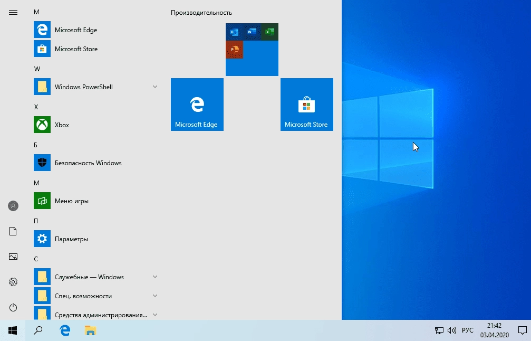Open the clock and date 21:42 flyout

pyautogui.click(x=495, y=330)
